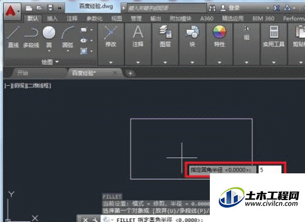Switch to the 精选应用 ribbon tab

(x=232, y=19)
